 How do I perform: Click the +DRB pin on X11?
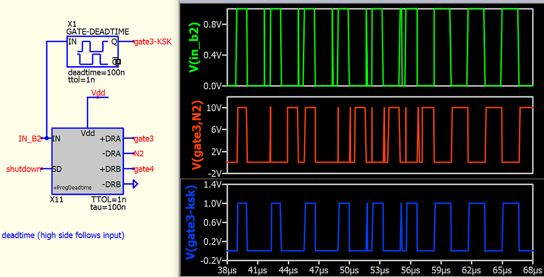(110, 169)
